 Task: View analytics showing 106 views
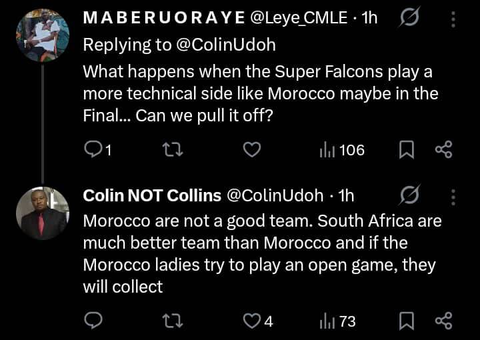point(342,150)
